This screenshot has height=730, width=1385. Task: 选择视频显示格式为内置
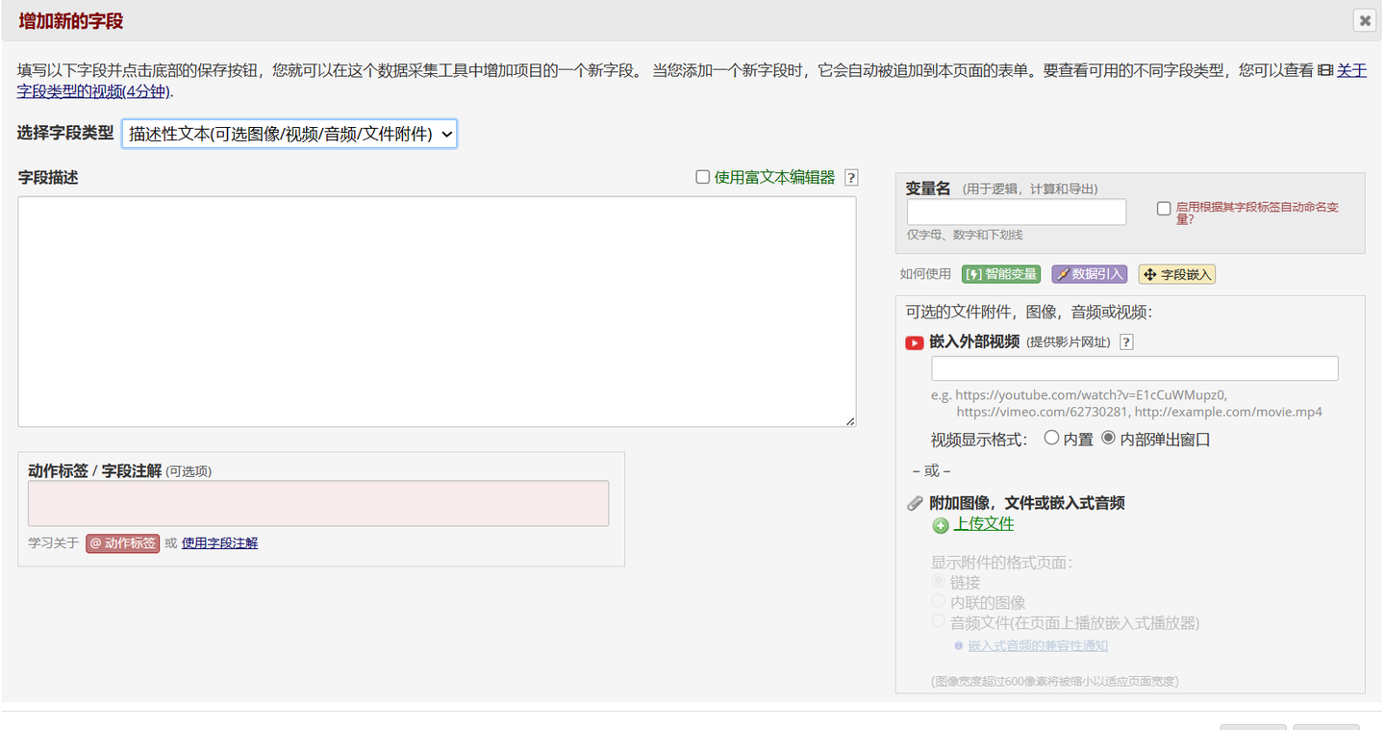tap(1051, 439)
